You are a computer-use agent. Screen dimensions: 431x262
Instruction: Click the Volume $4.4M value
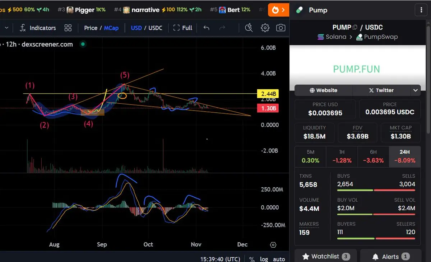tap(309, 209)
